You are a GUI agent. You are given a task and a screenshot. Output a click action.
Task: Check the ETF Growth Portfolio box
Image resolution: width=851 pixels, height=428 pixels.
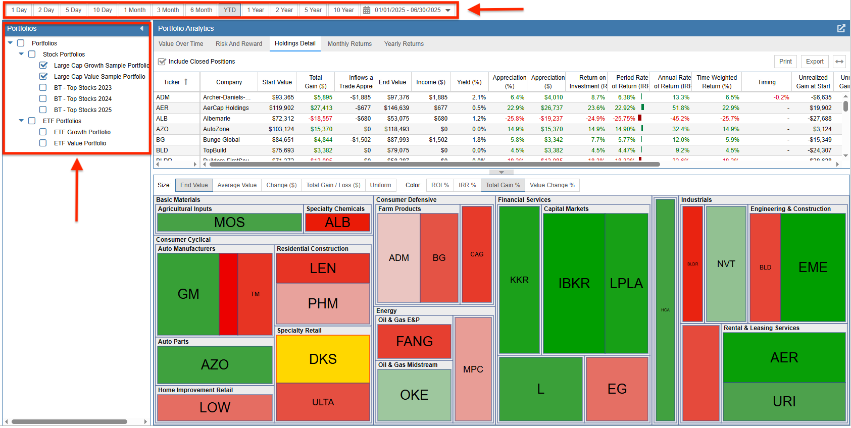(43, 132)
